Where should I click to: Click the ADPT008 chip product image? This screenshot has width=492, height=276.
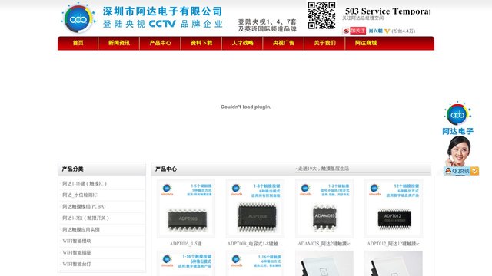click(255, 209)
